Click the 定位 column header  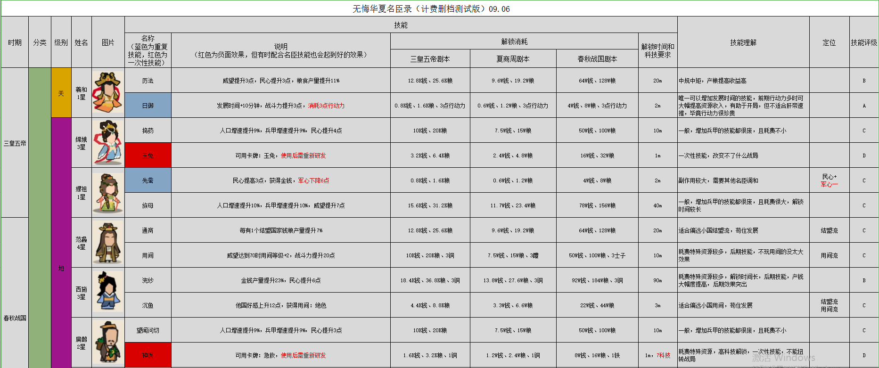pos(830,42)
